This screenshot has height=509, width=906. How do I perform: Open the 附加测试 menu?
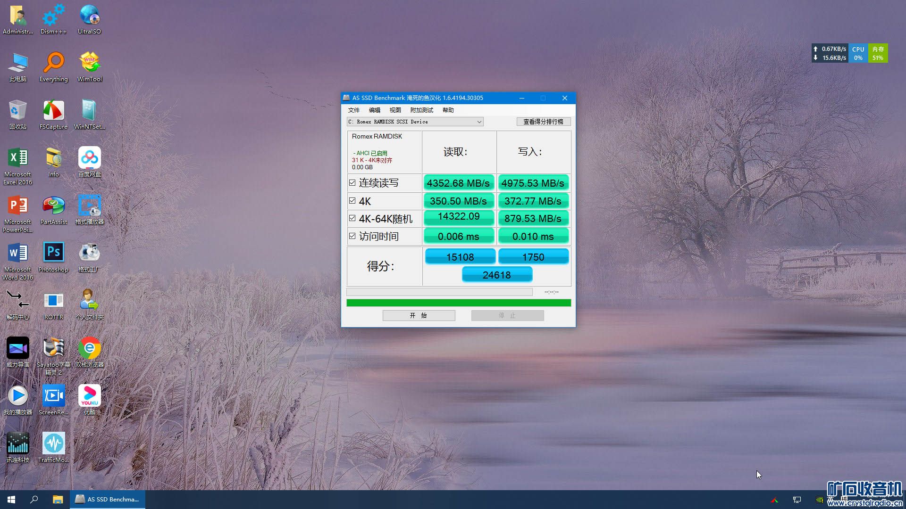[421, 110]
